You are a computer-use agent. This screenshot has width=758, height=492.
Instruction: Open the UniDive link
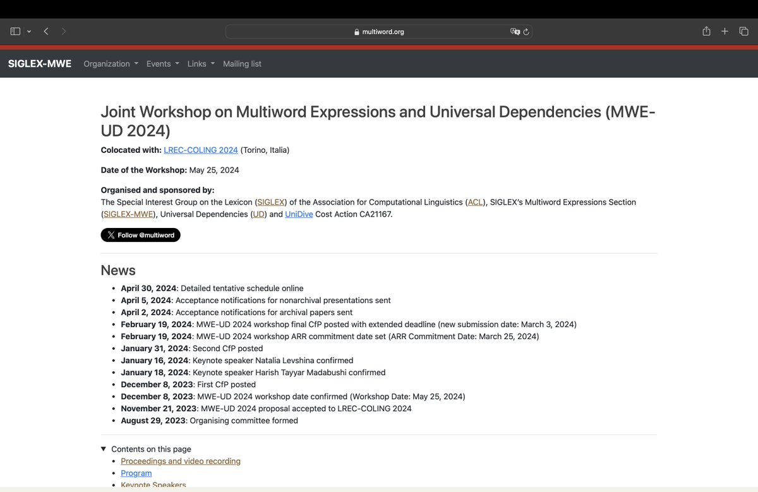[x=299, y=214]
